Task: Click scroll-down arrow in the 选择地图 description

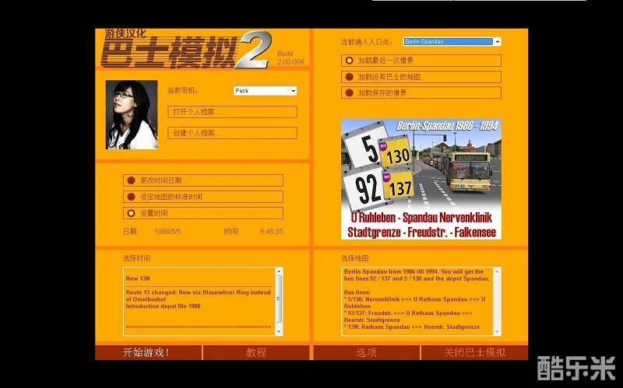Action: point(497,330)
